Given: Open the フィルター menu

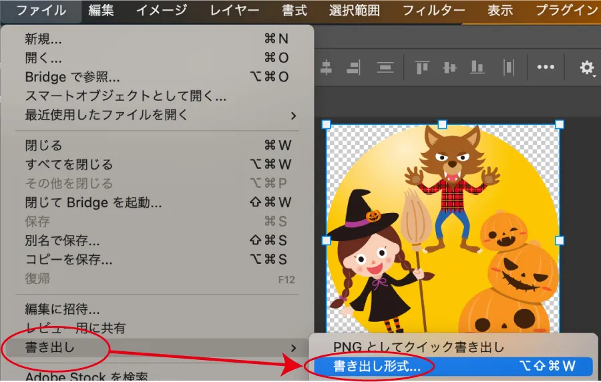Looking at the screenshot, I should point(433,10).
